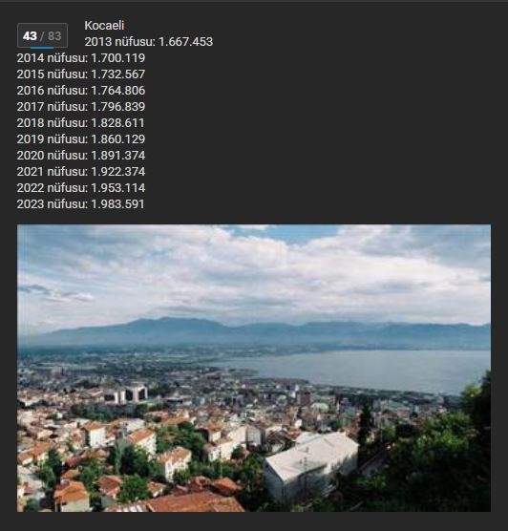The width and height of the screenshot is (508, 531).
Task: Click the total count 83 in the counter
Action: (54, 36)
